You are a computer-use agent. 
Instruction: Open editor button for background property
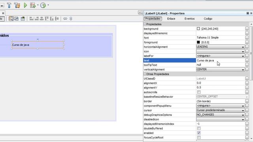coord(247,29)
